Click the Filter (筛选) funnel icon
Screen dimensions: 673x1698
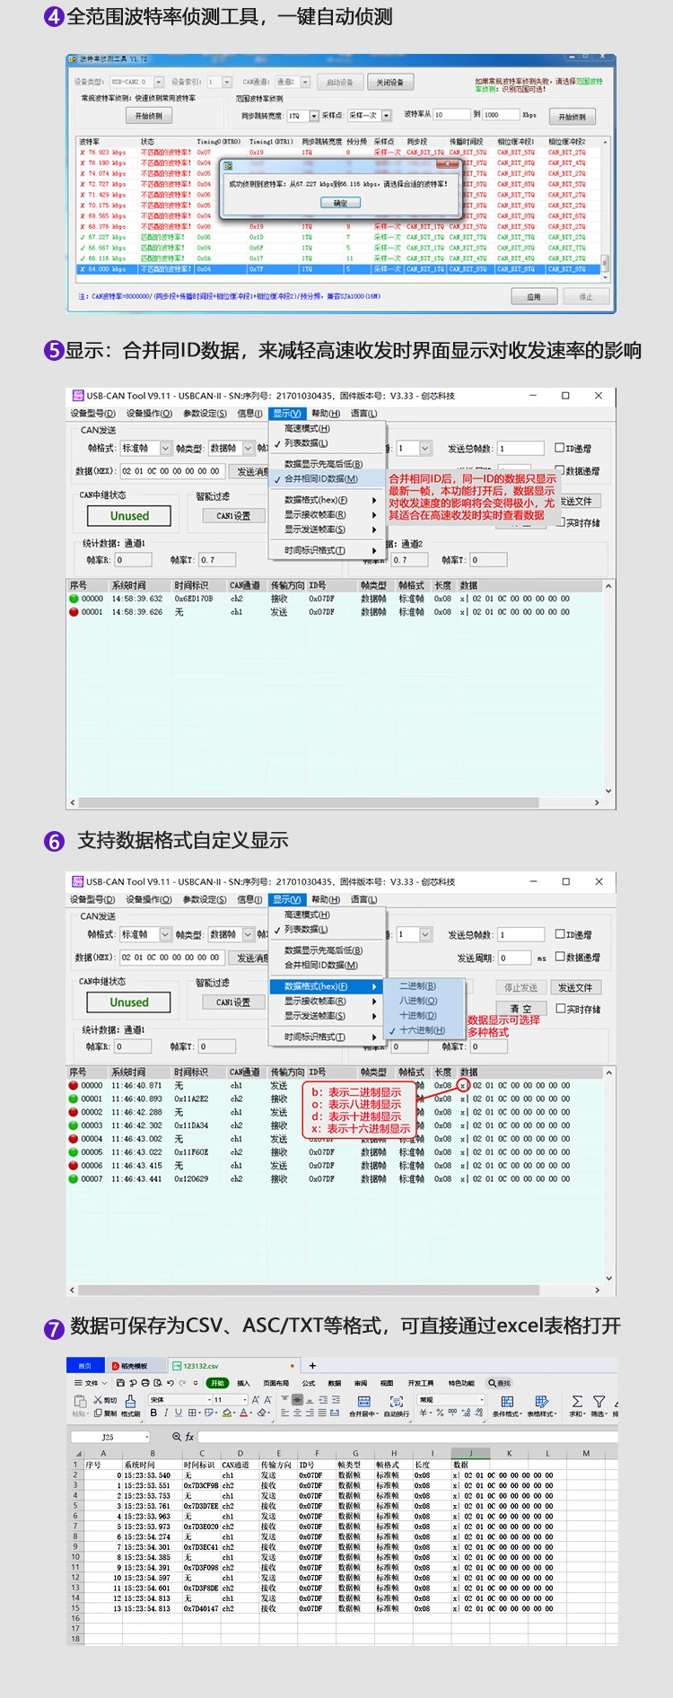pos(599,1401)
